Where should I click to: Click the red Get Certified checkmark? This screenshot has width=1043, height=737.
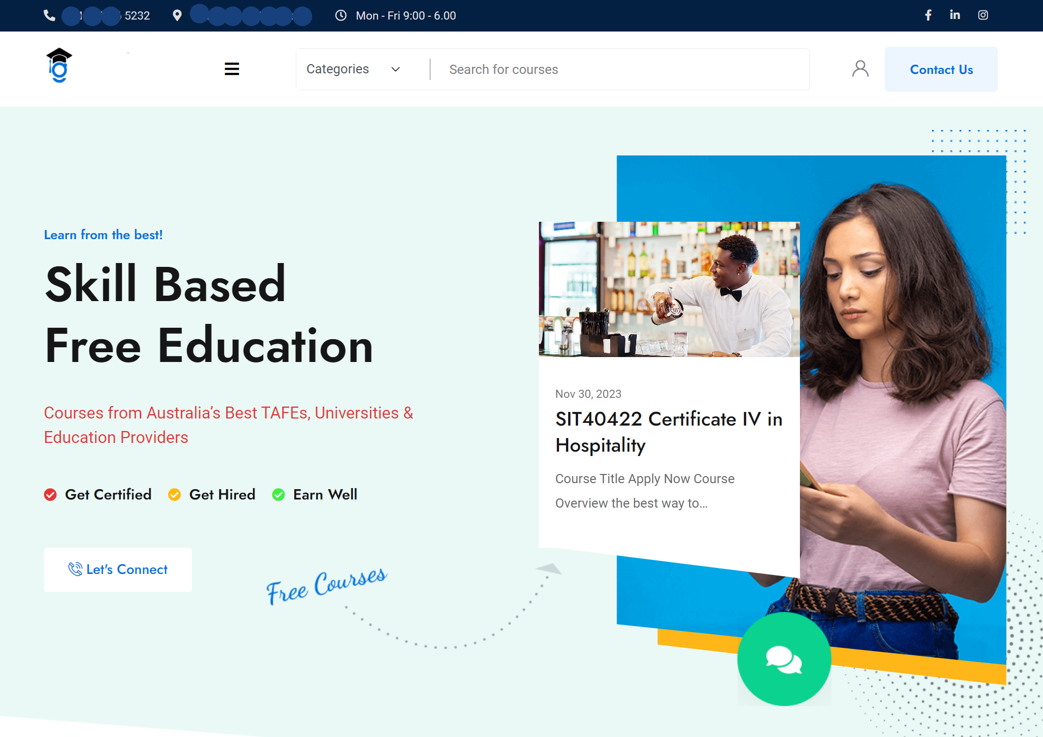51,495
